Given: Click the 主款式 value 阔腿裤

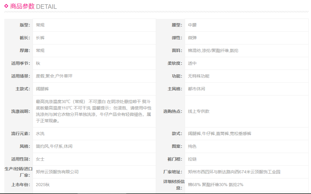Looking at the screenshot, I should pyautogui.click(x=42, y=89).
